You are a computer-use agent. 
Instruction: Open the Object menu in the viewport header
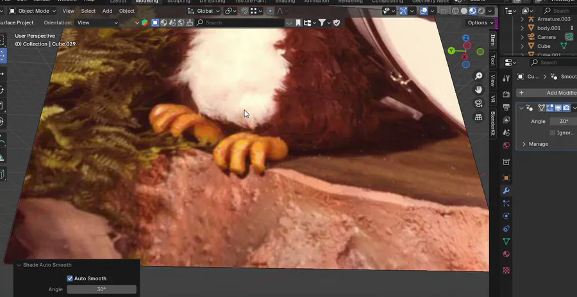[x=127, y=11]
